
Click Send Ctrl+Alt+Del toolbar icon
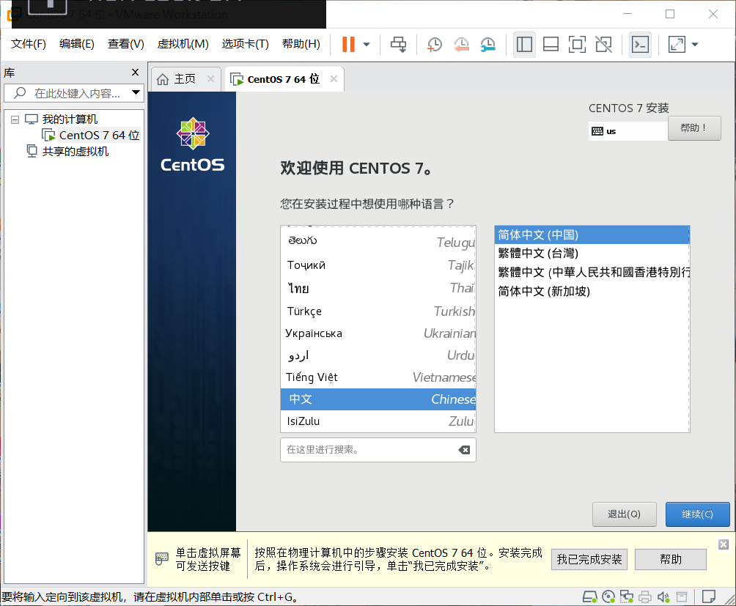pos(399,45)
